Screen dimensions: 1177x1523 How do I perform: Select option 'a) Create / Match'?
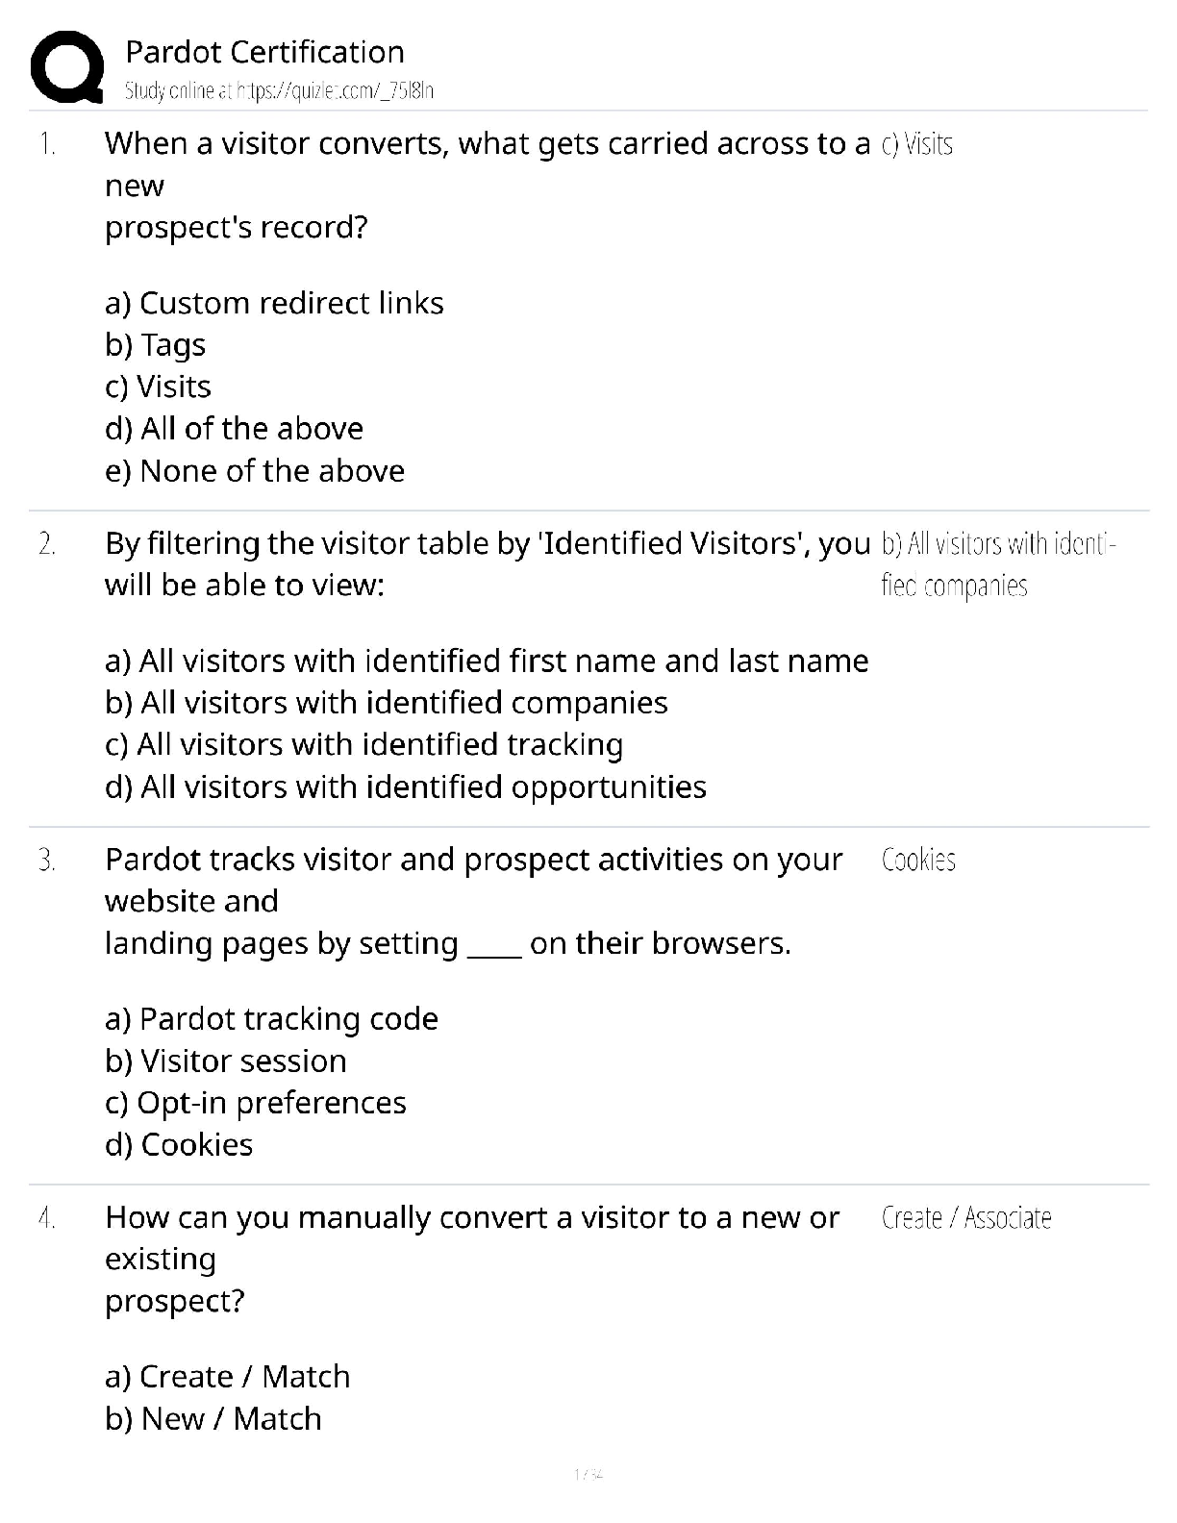pos(227,1376)
